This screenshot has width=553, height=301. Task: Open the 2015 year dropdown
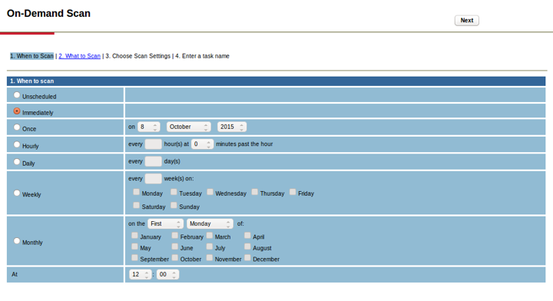(232, 127)
